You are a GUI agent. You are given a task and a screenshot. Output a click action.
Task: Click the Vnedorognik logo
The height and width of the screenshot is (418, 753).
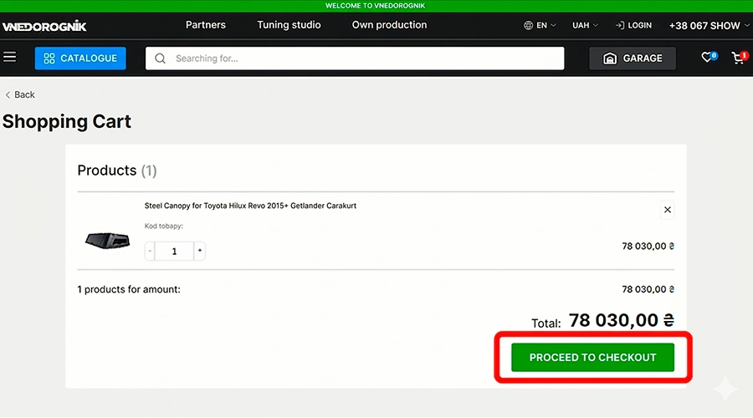pos(44,26)
